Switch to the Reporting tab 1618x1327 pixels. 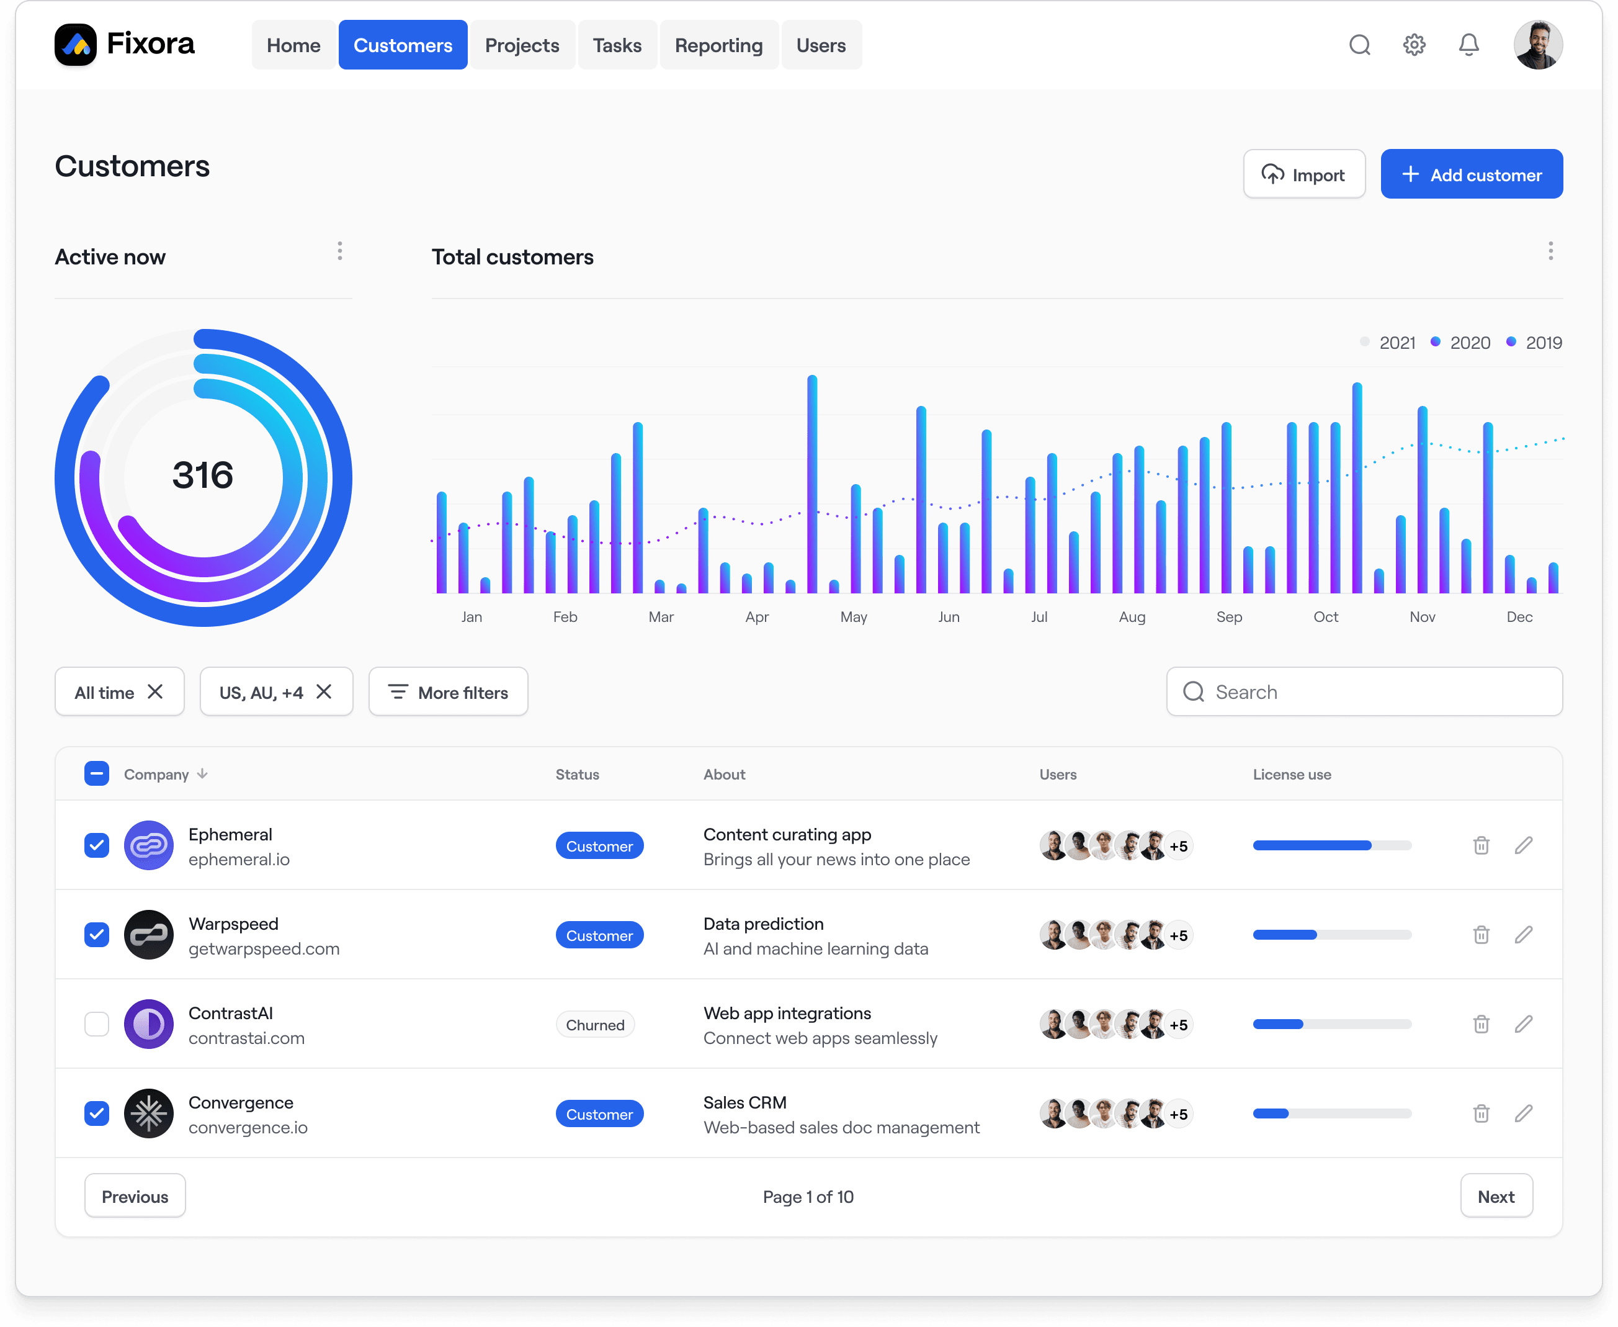(718, 44)
